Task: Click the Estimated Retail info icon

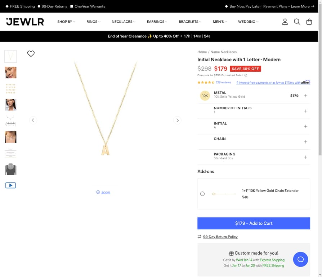Action: pos(246,75)
